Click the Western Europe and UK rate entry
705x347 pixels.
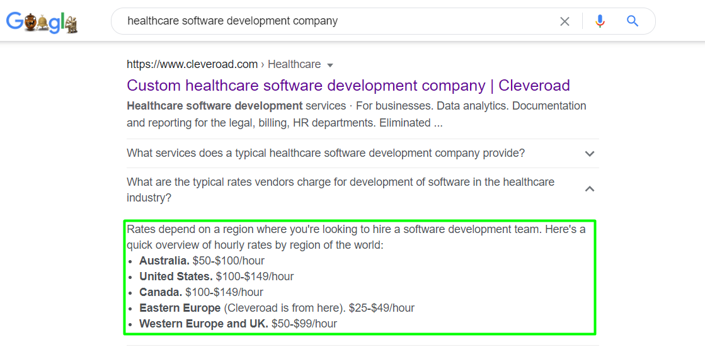tap(238, 324)
